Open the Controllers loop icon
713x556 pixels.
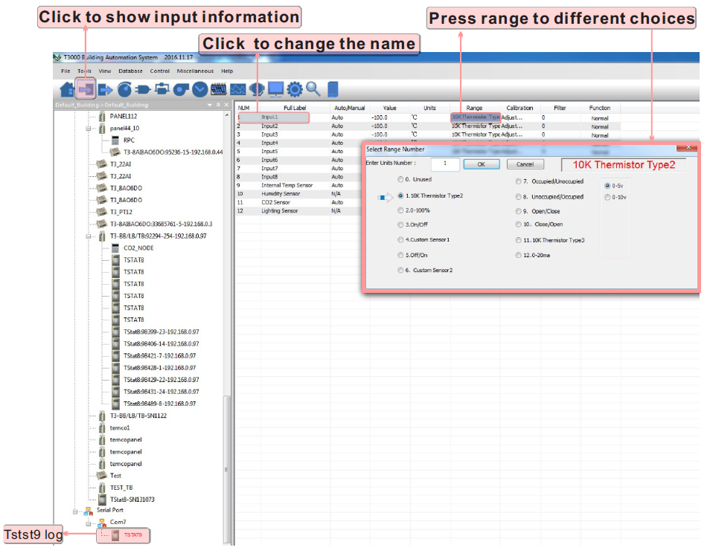[x=162, y=88]
